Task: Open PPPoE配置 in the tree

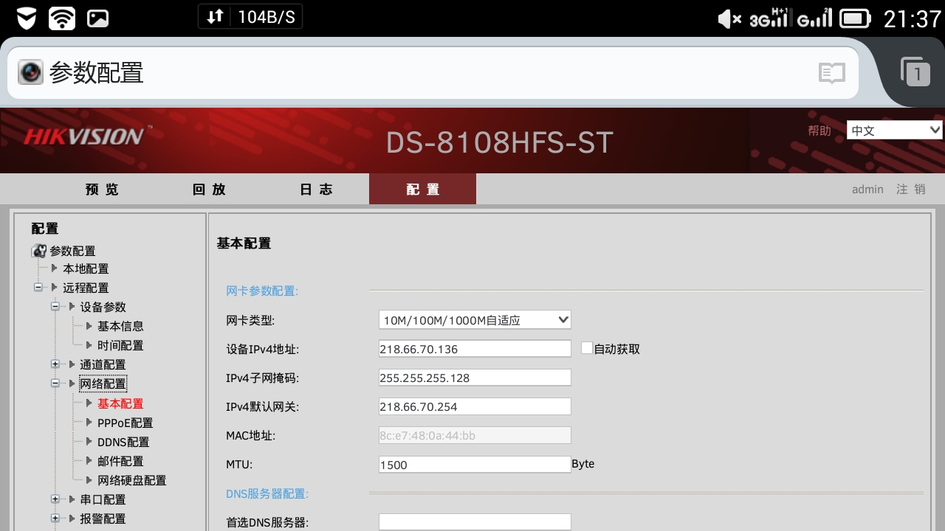Action: point(125,423)
